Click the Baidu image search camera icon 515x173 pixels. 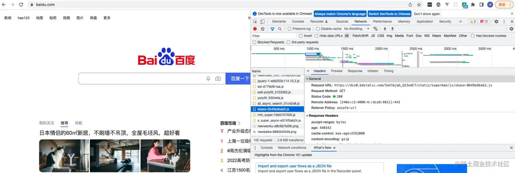coord(218,79)
